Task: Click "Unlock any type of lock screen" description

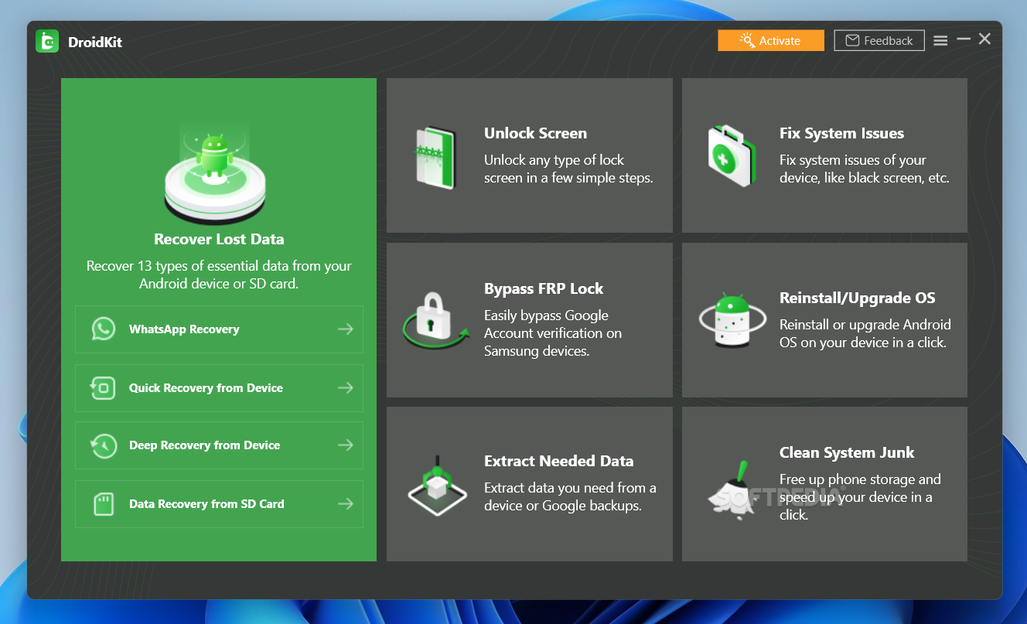Action: [x=568, y=169]
